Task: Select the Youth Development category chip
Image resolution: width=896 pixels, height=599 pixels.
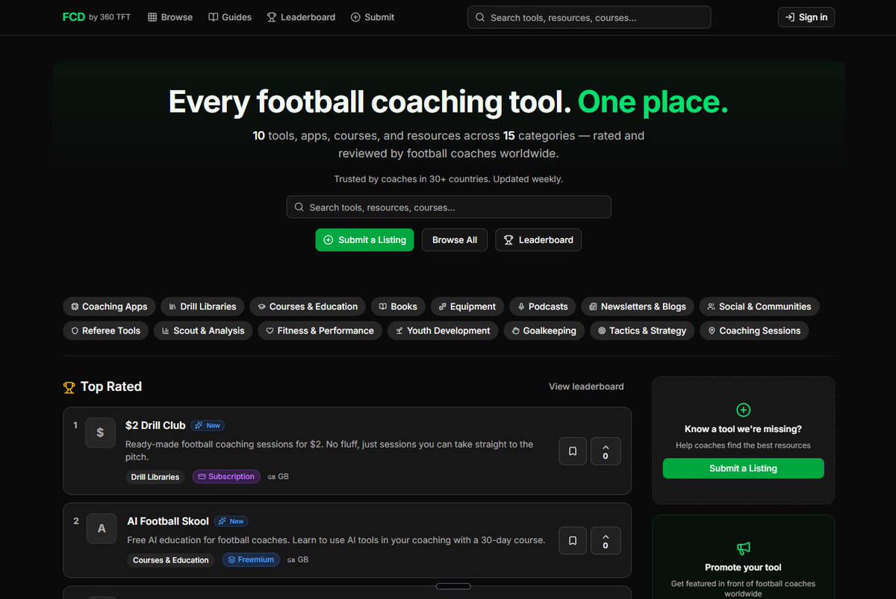Action: coord(443,330)
